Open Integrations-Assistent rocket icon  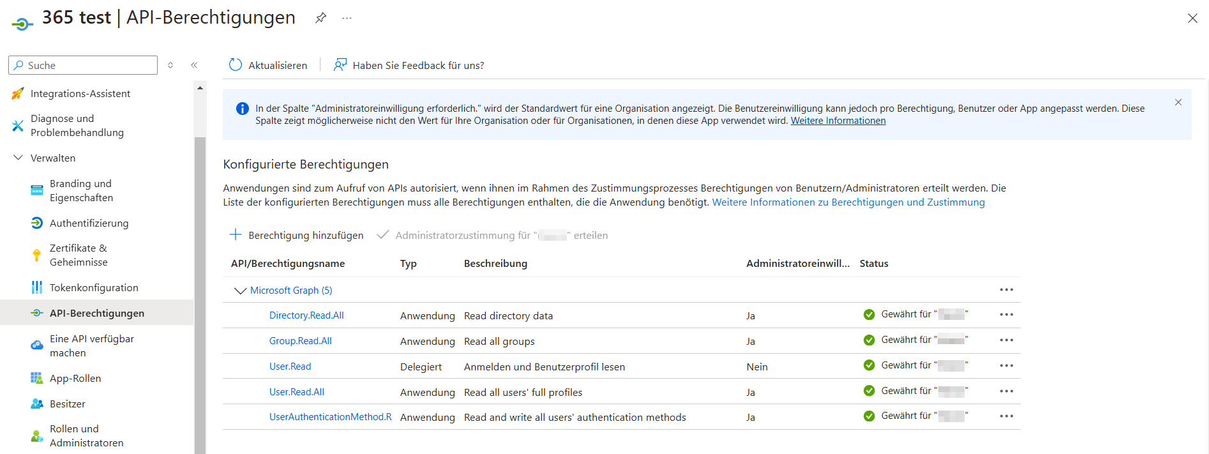click(x=18, y=94)
